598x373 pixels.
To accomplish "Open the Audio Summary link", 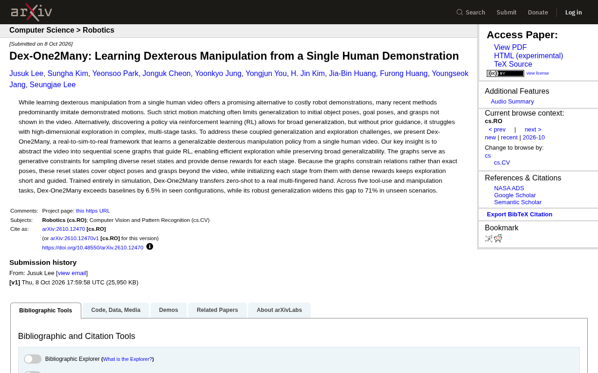I will pos(513,102).
